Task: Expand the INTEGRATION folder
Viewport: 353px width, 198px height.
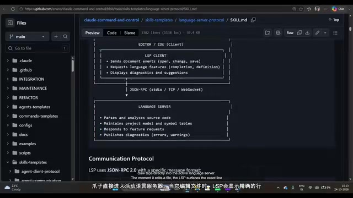Action: (x=8, y=79)
